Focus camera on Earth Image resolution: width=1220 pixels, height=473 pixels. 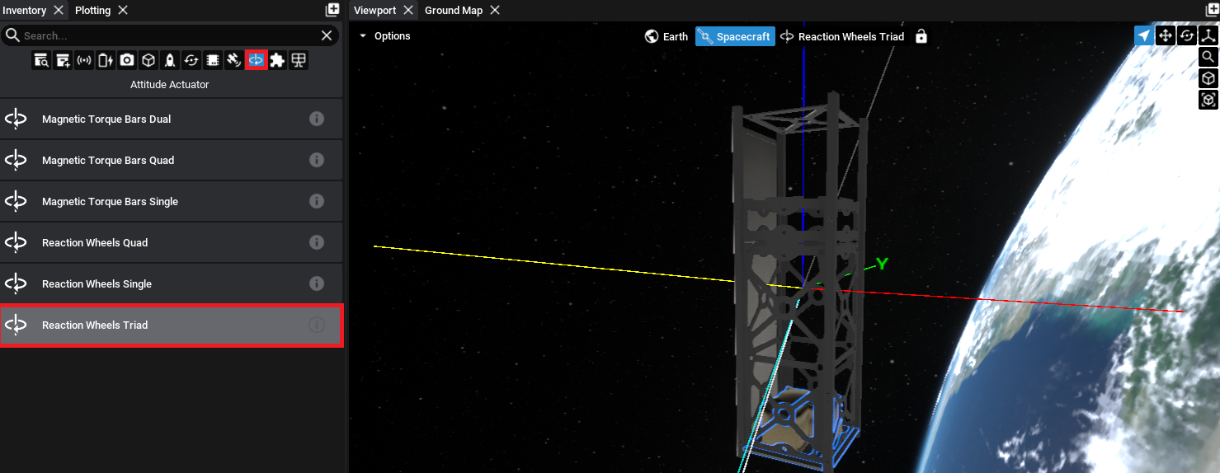coord(667,36)
